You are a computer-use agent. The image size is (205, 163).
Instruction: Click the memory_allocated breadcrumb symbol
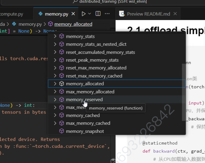[x=73, y=24]
